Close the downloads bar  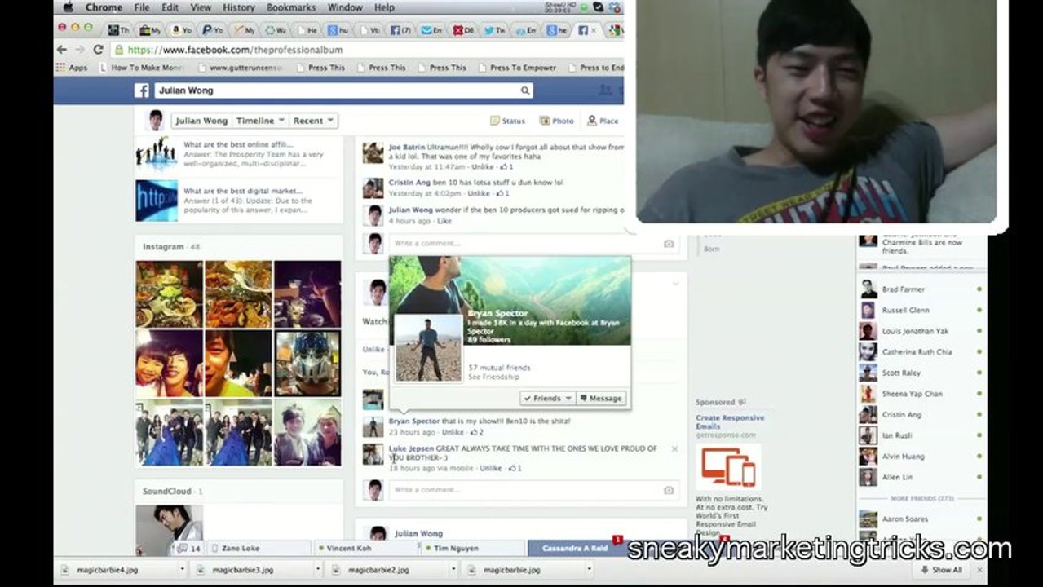(x=980, y=570)
